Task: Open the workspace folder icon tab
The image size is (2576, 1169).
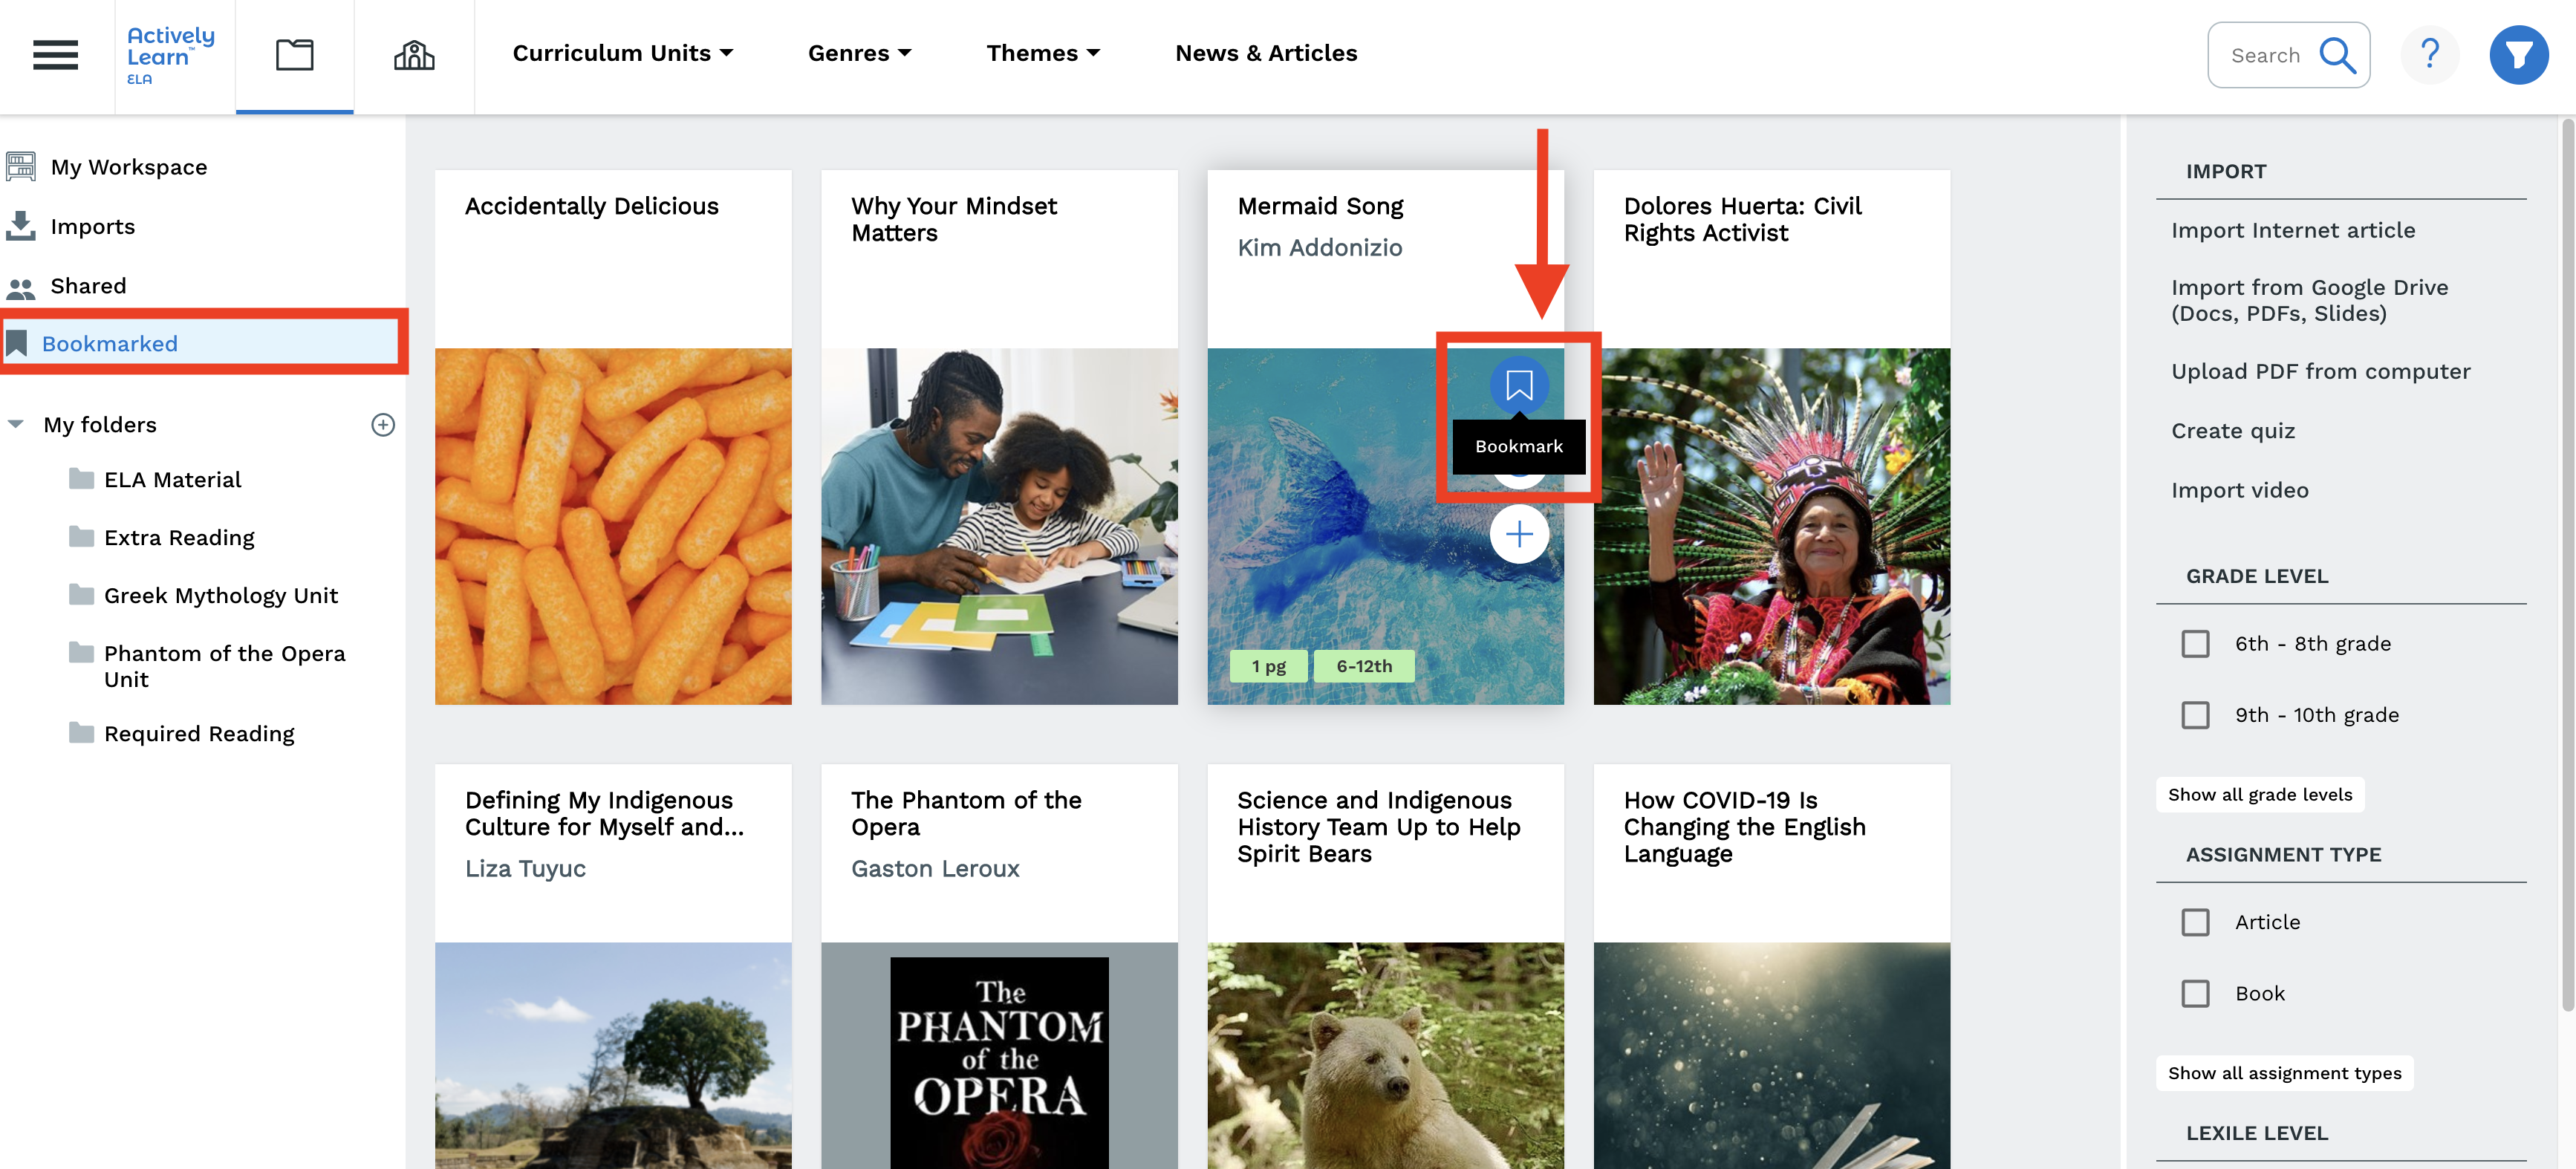Action: coord(294,54)
